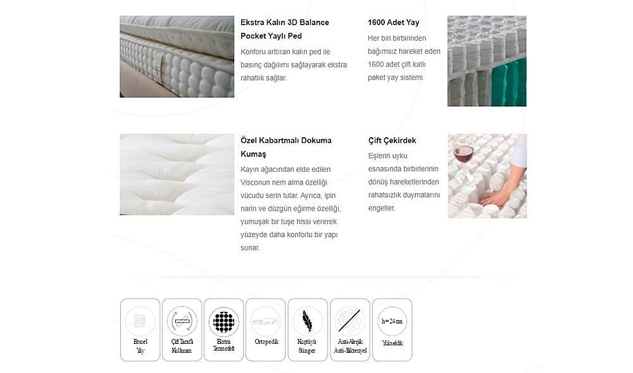Click the Konforu arttıran kalın ped description
Screen dimensions: 633x373
click(x=294, y=65)
